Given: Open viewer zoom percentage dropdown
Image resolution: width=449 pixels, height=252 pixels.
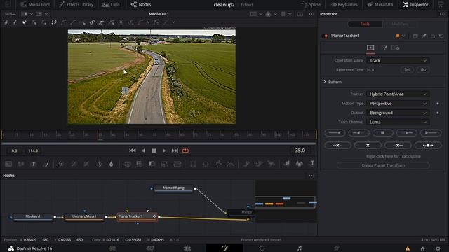Looking at the screenshot, I should click(10, 14).
